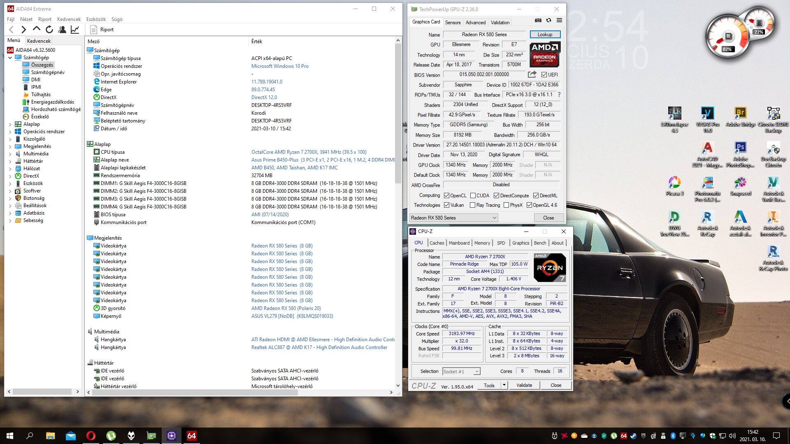Select Összegzés tree item
790x444 pixels.
42,65
